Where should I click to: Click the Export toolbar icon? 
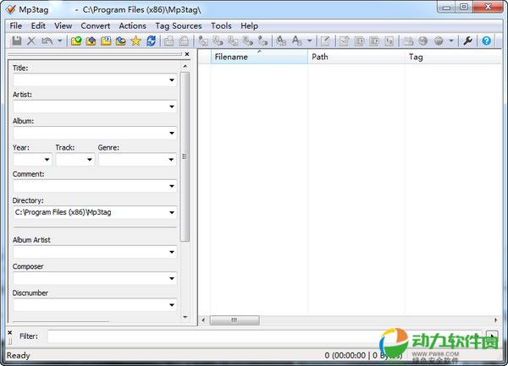click(344, 41)
